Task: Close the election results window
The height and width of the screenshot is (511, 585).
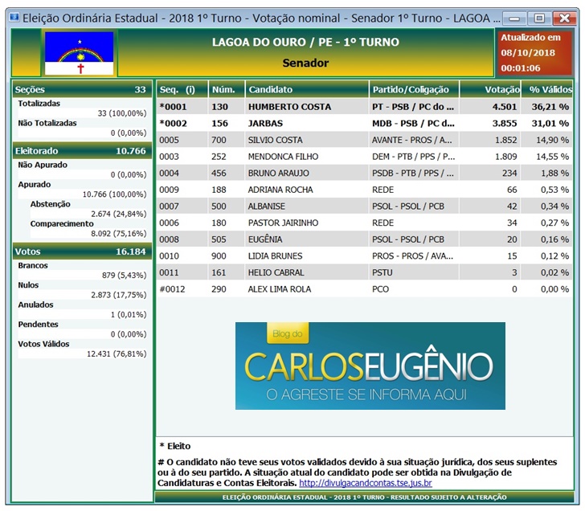Action: 564,18
